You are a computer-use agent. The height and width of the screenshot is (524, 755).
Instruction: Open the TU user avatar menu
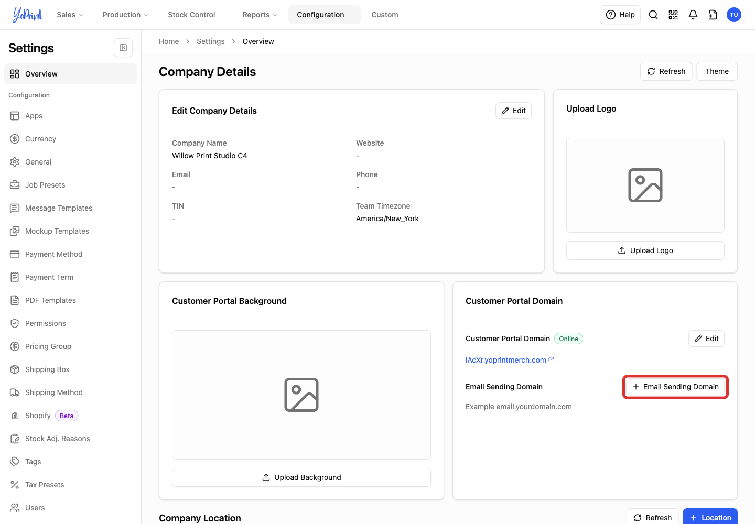click(x=734, y=15)
